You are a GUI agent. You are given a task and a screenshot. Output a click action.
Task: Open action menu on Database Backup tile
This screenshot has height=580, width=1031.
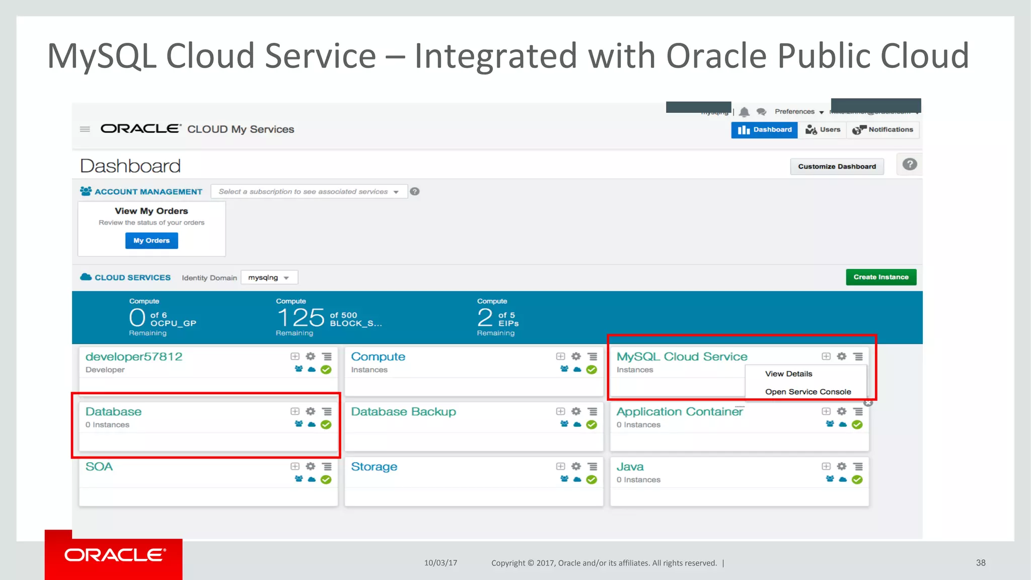[x=593, y=411]
